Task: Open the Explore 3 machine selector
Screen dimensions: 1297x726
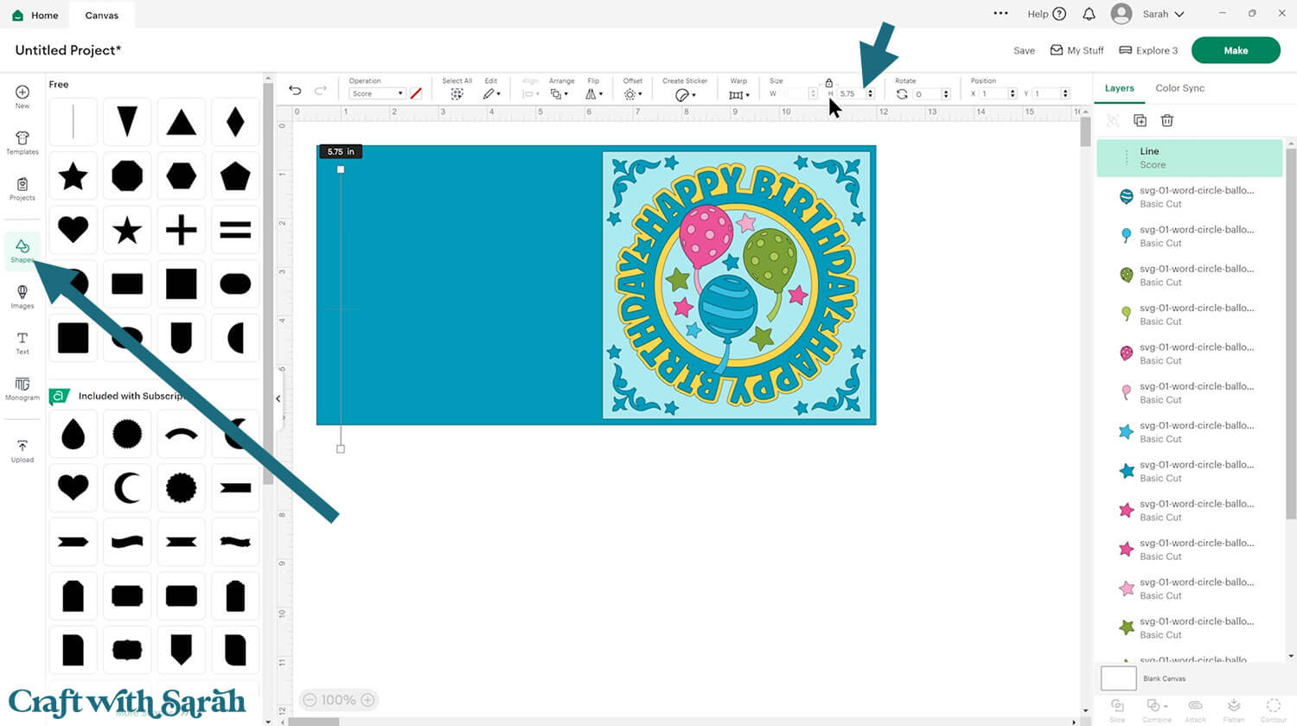Action: [x=1148, y=50]
